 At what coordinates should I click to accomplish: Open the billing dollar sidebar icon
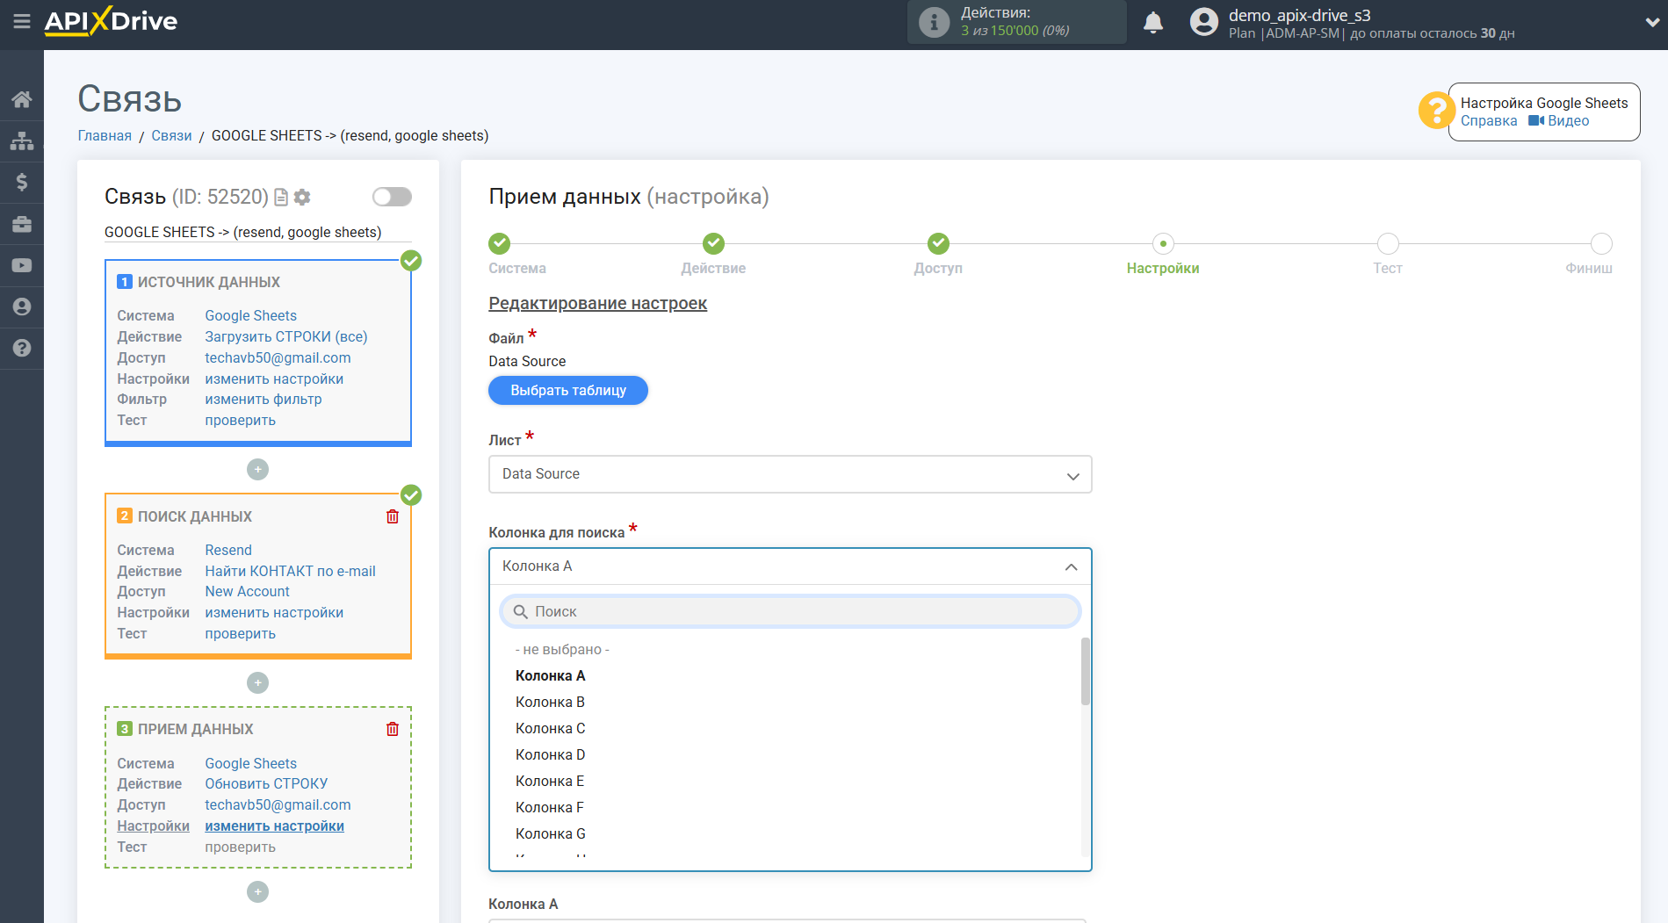[22, 182]
